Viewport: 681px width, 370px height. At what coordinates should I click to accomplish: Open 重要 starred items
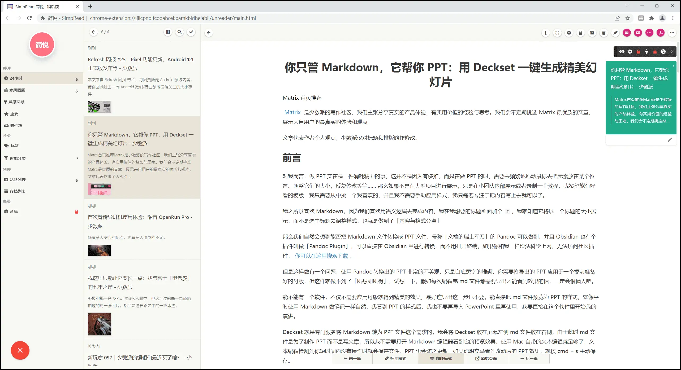click(x=42, y=114)
